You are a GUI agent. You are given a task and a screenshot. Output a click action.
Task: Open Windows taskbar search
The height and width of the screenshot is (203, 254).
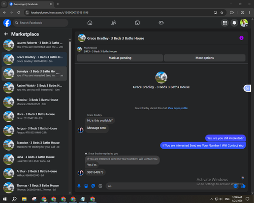pos(14,199)
